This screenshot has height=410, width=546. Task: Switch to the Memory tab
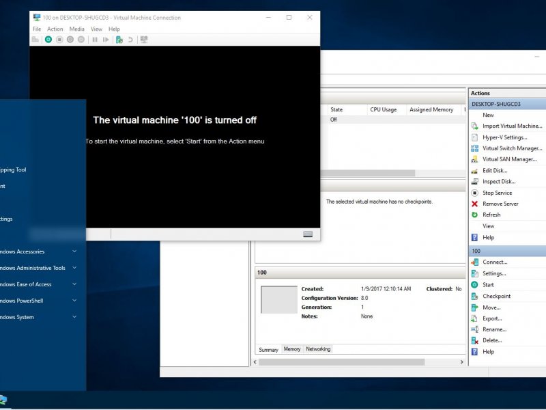click(292, 349)
